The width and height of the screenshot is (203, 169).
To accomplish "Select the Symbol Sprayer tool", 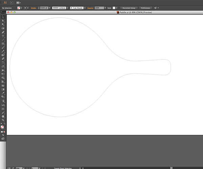I will tap(3, 101).
